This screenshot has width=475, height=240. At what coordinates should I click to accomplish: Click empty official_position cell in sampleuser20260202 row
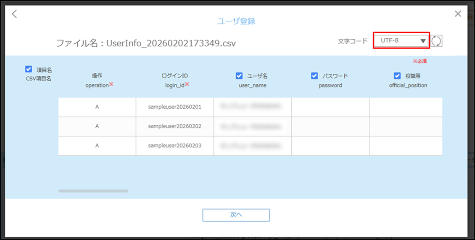pyautogui.click(x=406, y=126)
